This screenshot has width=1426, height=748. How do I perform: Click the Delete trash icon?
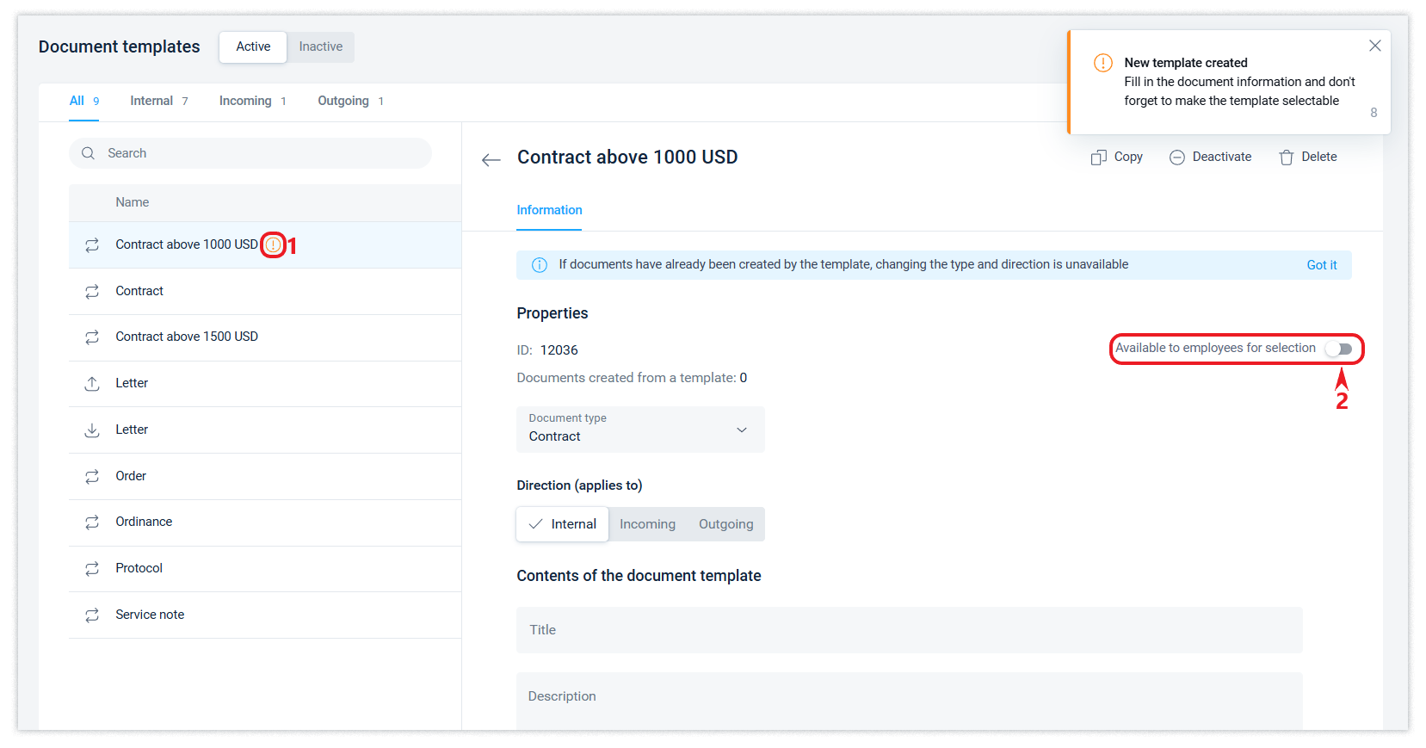coord(1286,158)
